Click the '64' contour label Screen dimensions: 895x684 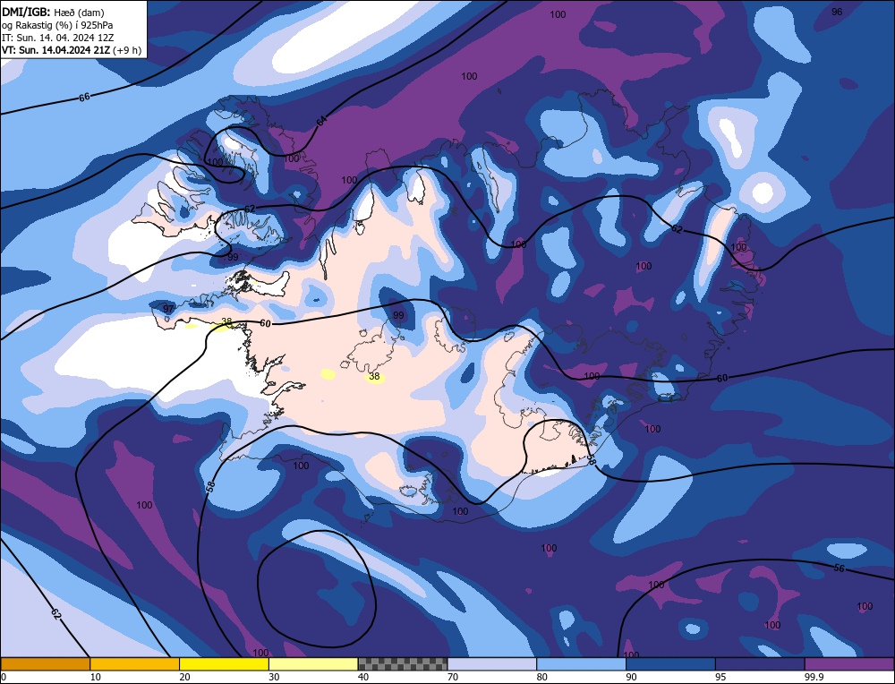click(x=322, y=121)
